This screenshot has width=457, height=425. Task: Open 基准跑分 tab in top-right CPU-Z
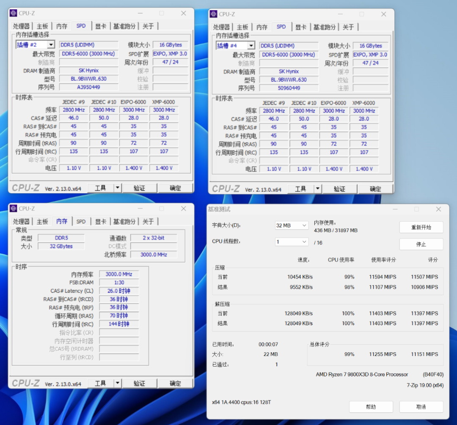(x=325, y=27)
